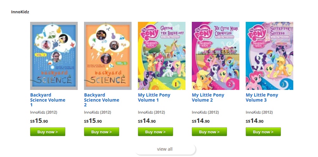Click My Little Pony Volume 3 cover
The width and height of the screenshot is (318, 157).
(x=269, y=56)
